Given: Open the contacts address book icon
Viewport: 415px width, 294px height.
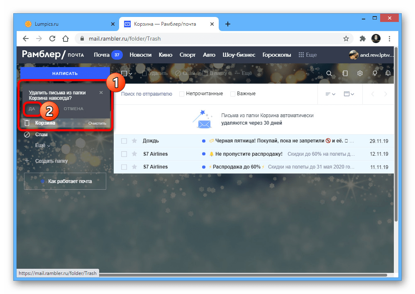Looking at the screenshot, I should click(344, 73).
